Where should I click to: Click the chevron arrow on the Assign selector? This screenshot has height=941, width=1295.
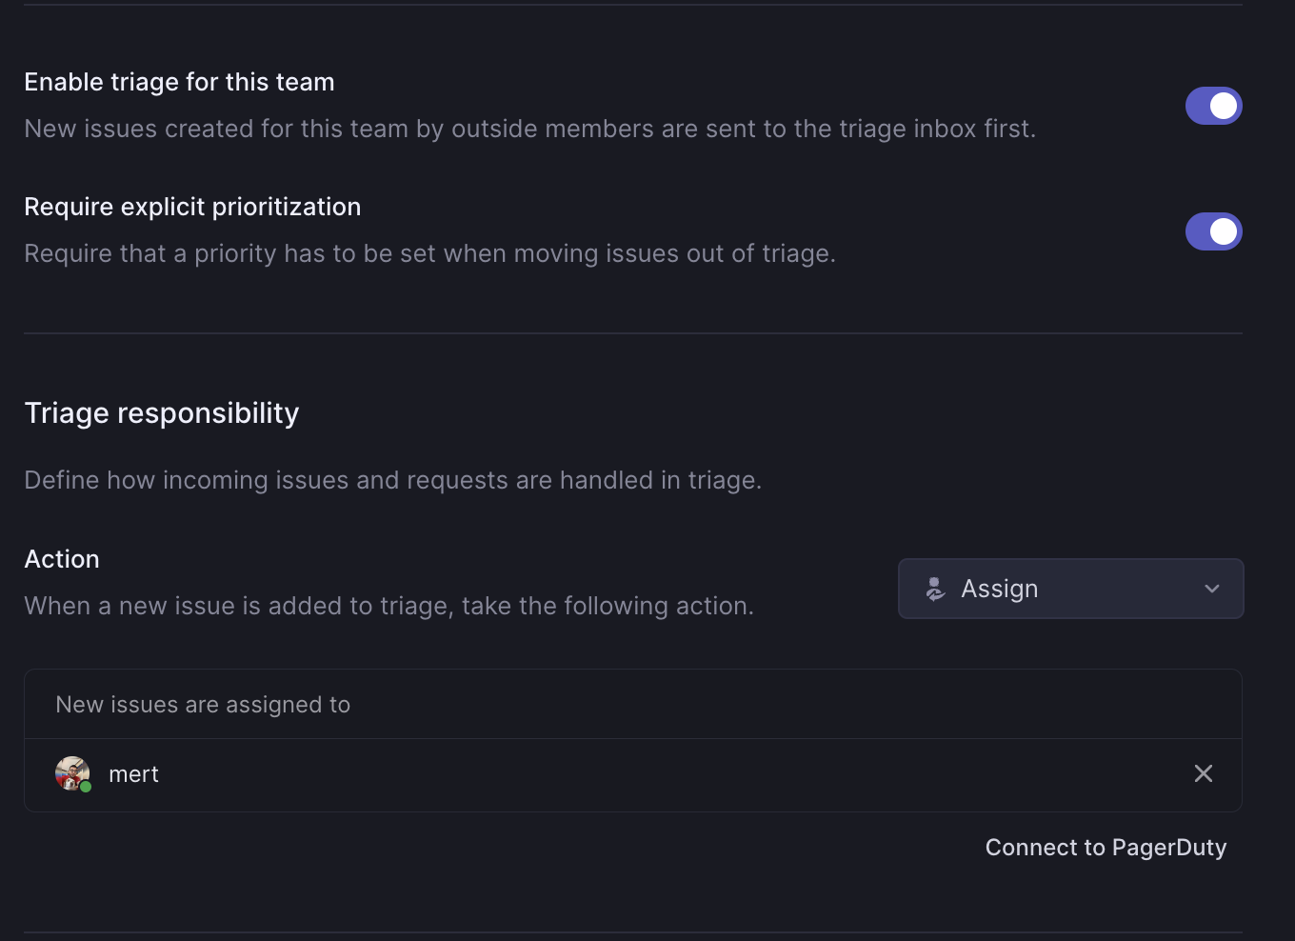pos(1211,589)
